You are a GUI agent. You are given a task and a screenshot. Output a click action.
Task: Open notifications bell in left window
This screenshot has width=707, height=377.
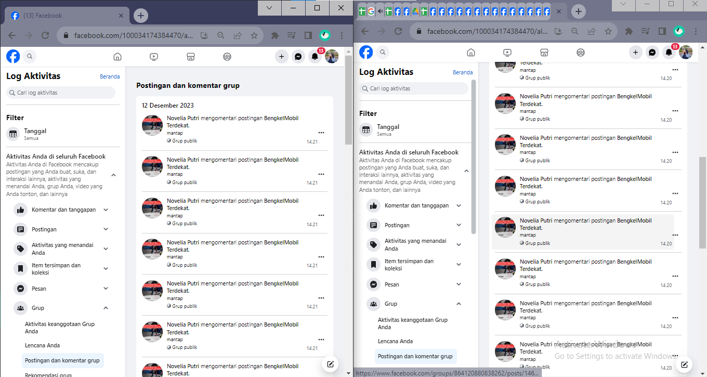pyautogui.click(x=315, y=57)
